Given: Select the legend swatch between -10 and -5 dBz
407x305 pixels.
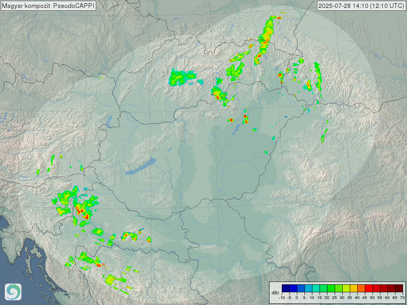Looking at the screenshot, I should click(x=285, y=288).
